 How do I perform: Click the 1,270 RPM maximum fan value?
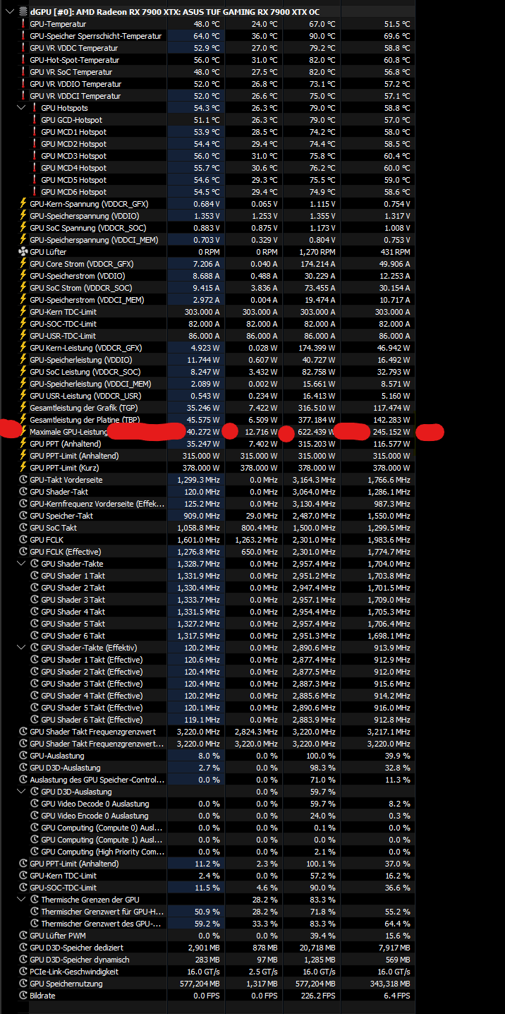pyautogui.click(x=317, y=252)
